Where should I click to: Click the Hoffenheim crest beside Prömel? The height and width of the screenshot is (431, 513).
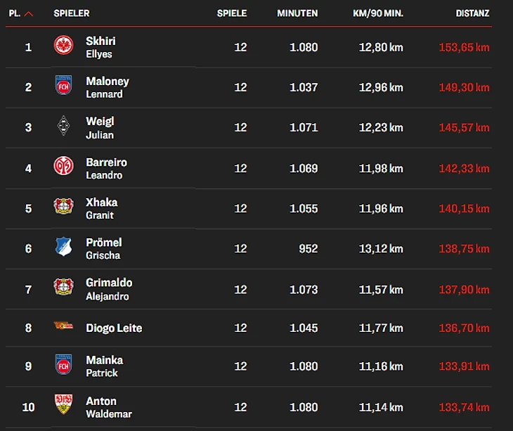click(63, 247)
